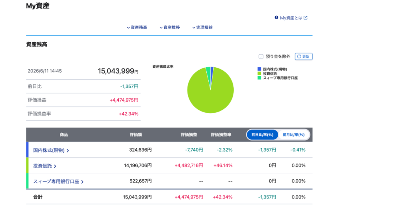The width and height of the screenshot is (395, 207).
Task: Click the 前日比 value -1,357円 in summary
Action: (129, 87)
